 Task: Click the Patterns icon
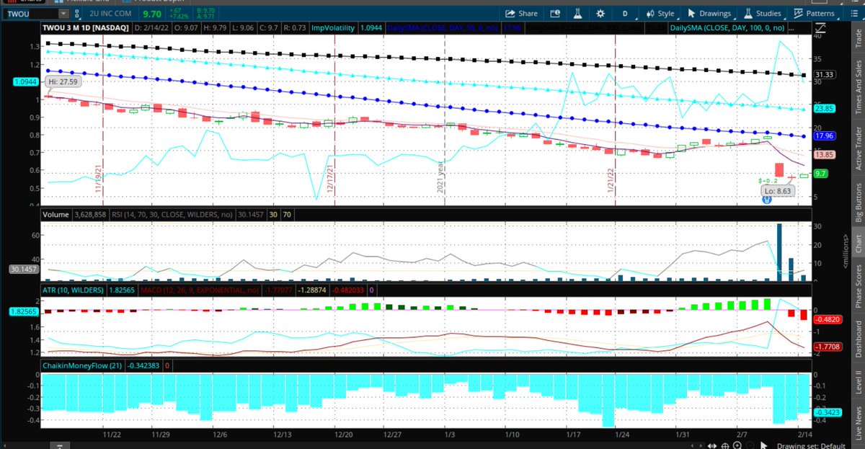[x=818, y=13]
